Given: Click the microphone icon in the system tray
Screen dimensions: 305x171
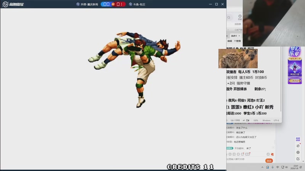Looking at the screenshot, I should pyautogui.click(x=273, y=167).
